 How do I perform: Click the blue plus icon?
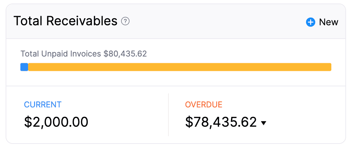click(x=311, y=22)
